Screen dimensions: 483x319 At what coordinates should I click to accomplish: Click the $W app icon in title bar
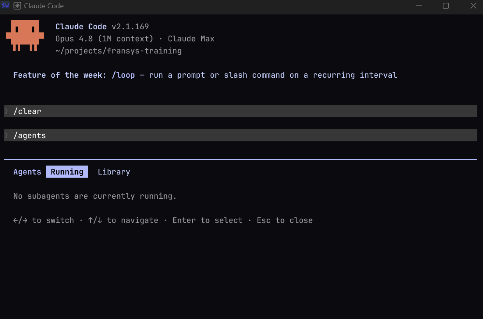tap(5, 6)
